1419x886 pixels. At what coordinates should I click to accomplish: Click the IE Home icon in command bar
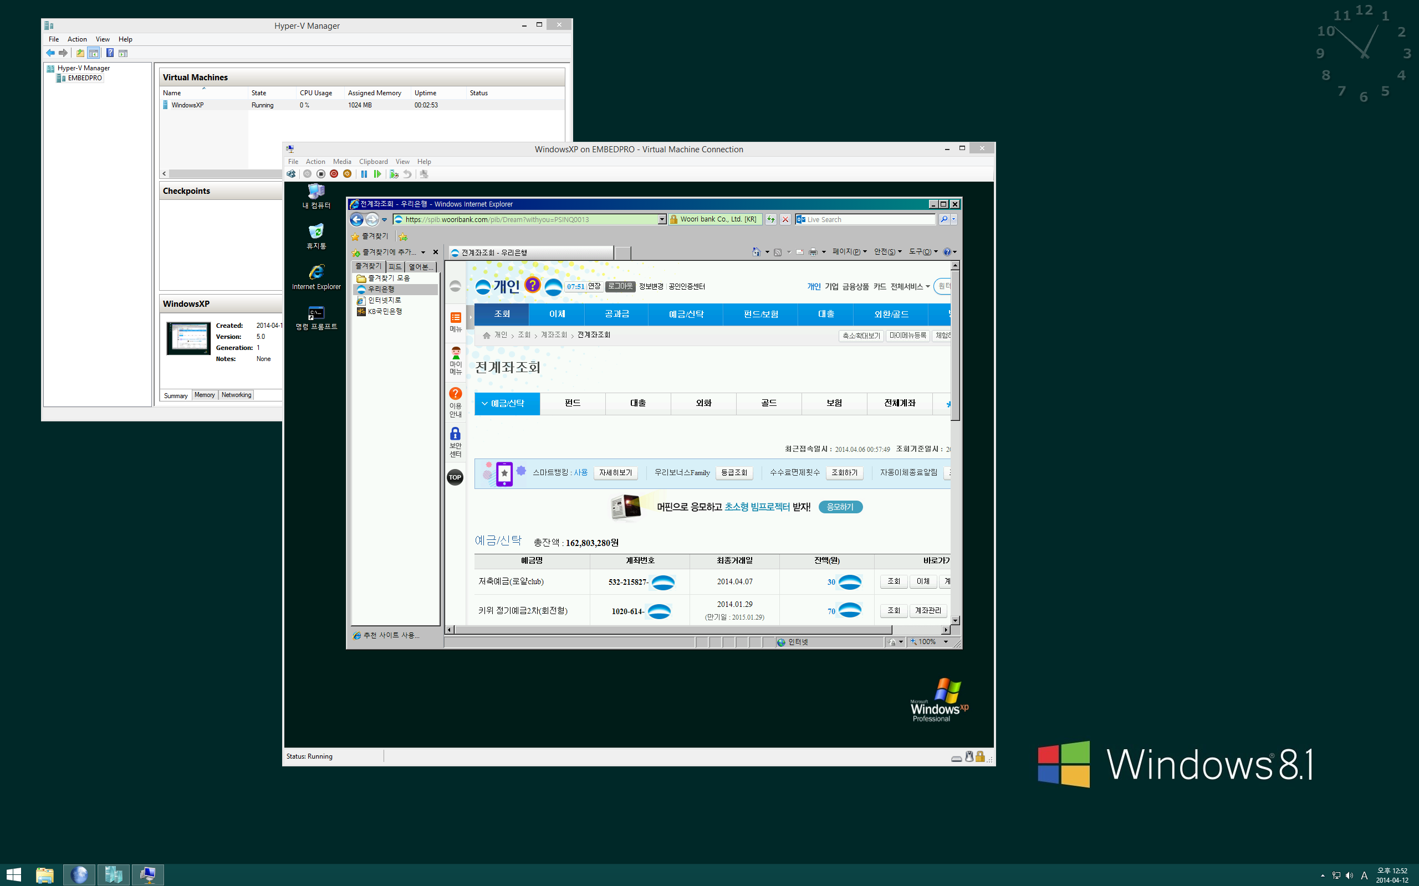coord(757,252)
